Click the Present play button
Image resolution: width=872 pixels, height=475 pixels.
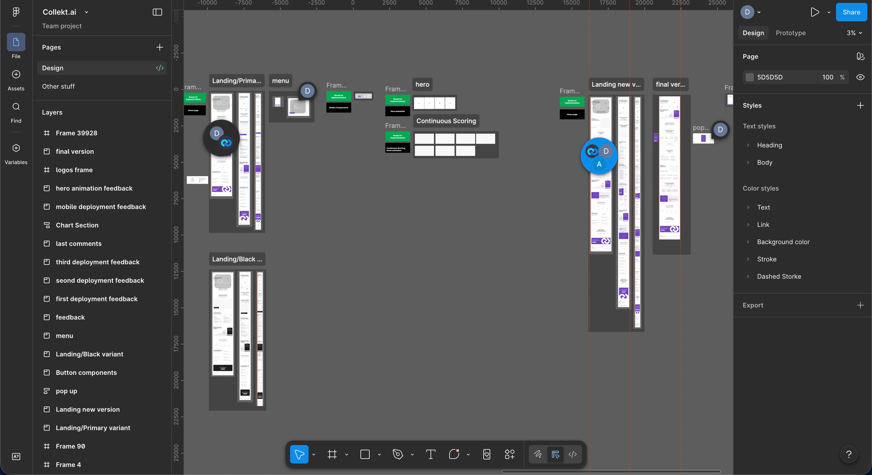coord(815,12)
